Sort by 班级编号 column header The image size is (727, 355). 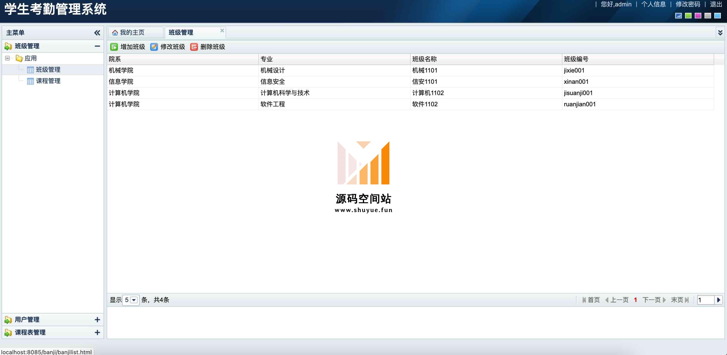(638, 59)
